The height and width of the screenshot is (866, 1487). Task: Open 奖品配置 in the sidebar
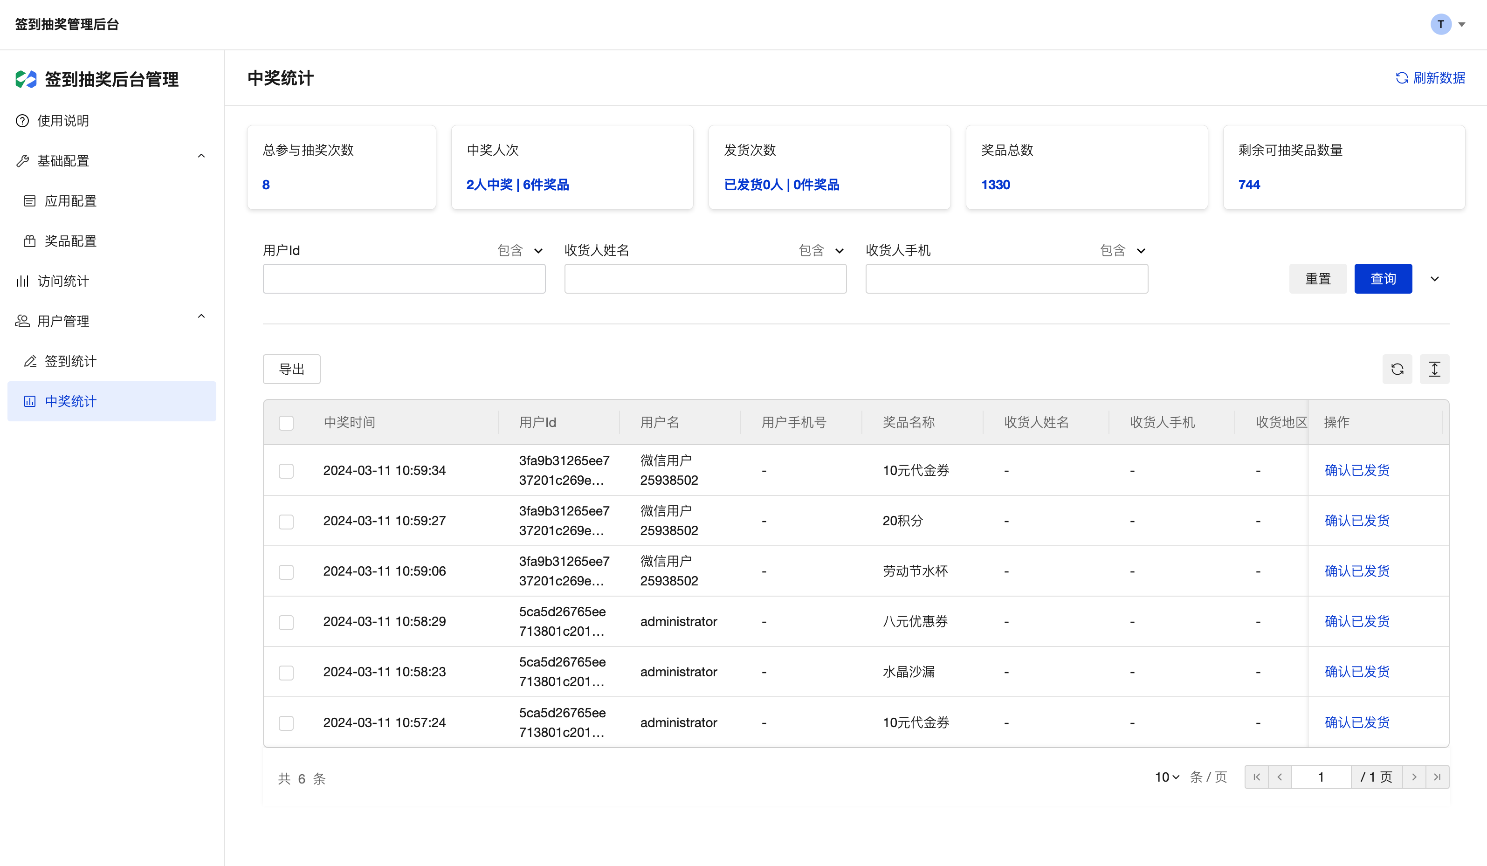(70, 241)
